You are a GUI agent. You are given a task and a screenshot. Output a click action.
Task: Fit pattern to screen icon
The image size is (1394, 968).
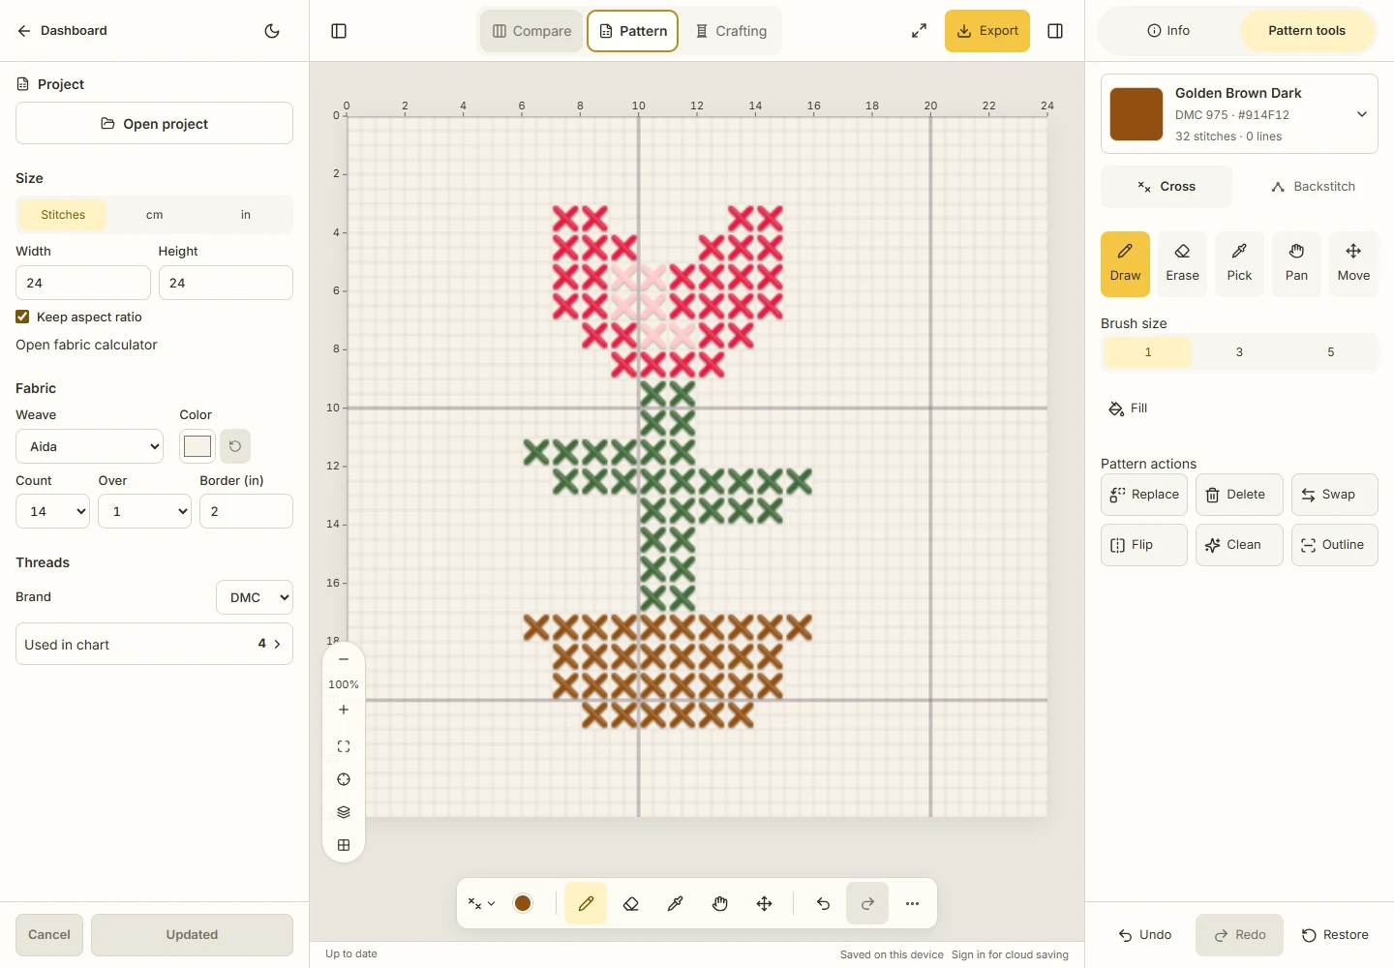344,746
